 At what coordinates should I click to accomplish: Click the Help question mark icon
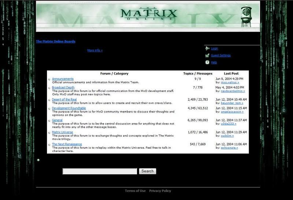coord(207,62)
